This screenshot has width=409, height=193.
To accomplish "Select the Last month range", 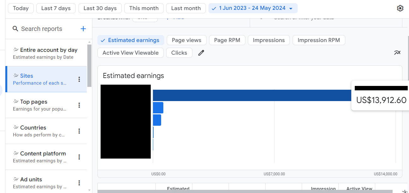I will [x=186, y=8].
